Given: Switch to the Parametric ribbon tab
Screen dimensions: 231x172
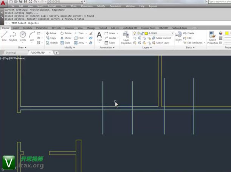Looking at the screenshot, I should (x=42, y=28).
